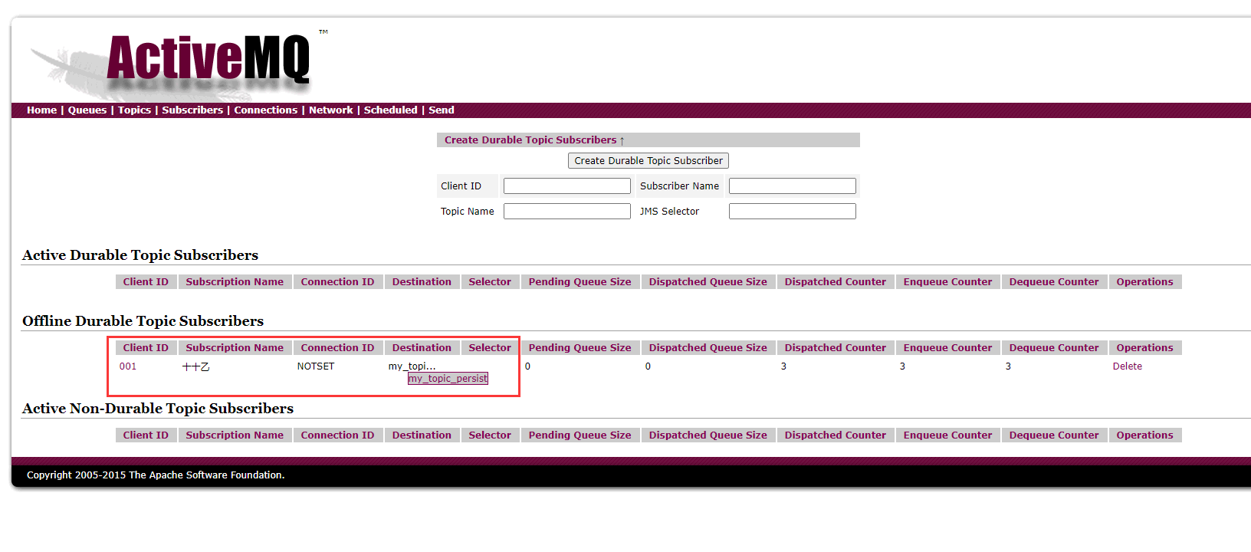Sort Active Durable table by Destination
Screen dimensions: 1251x552
[422, 282]
